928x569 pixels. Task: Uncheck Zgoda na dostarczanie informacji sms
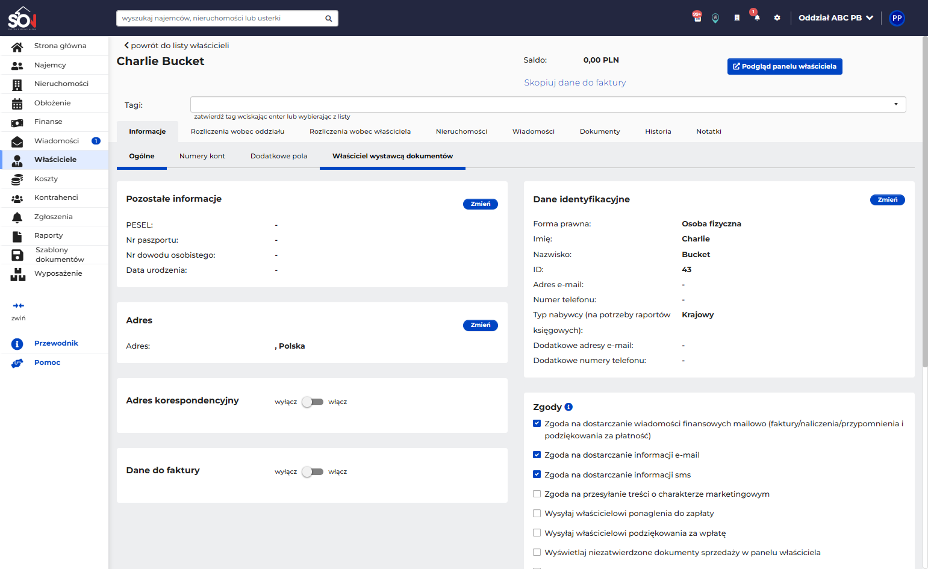click(x=537, y=474)
